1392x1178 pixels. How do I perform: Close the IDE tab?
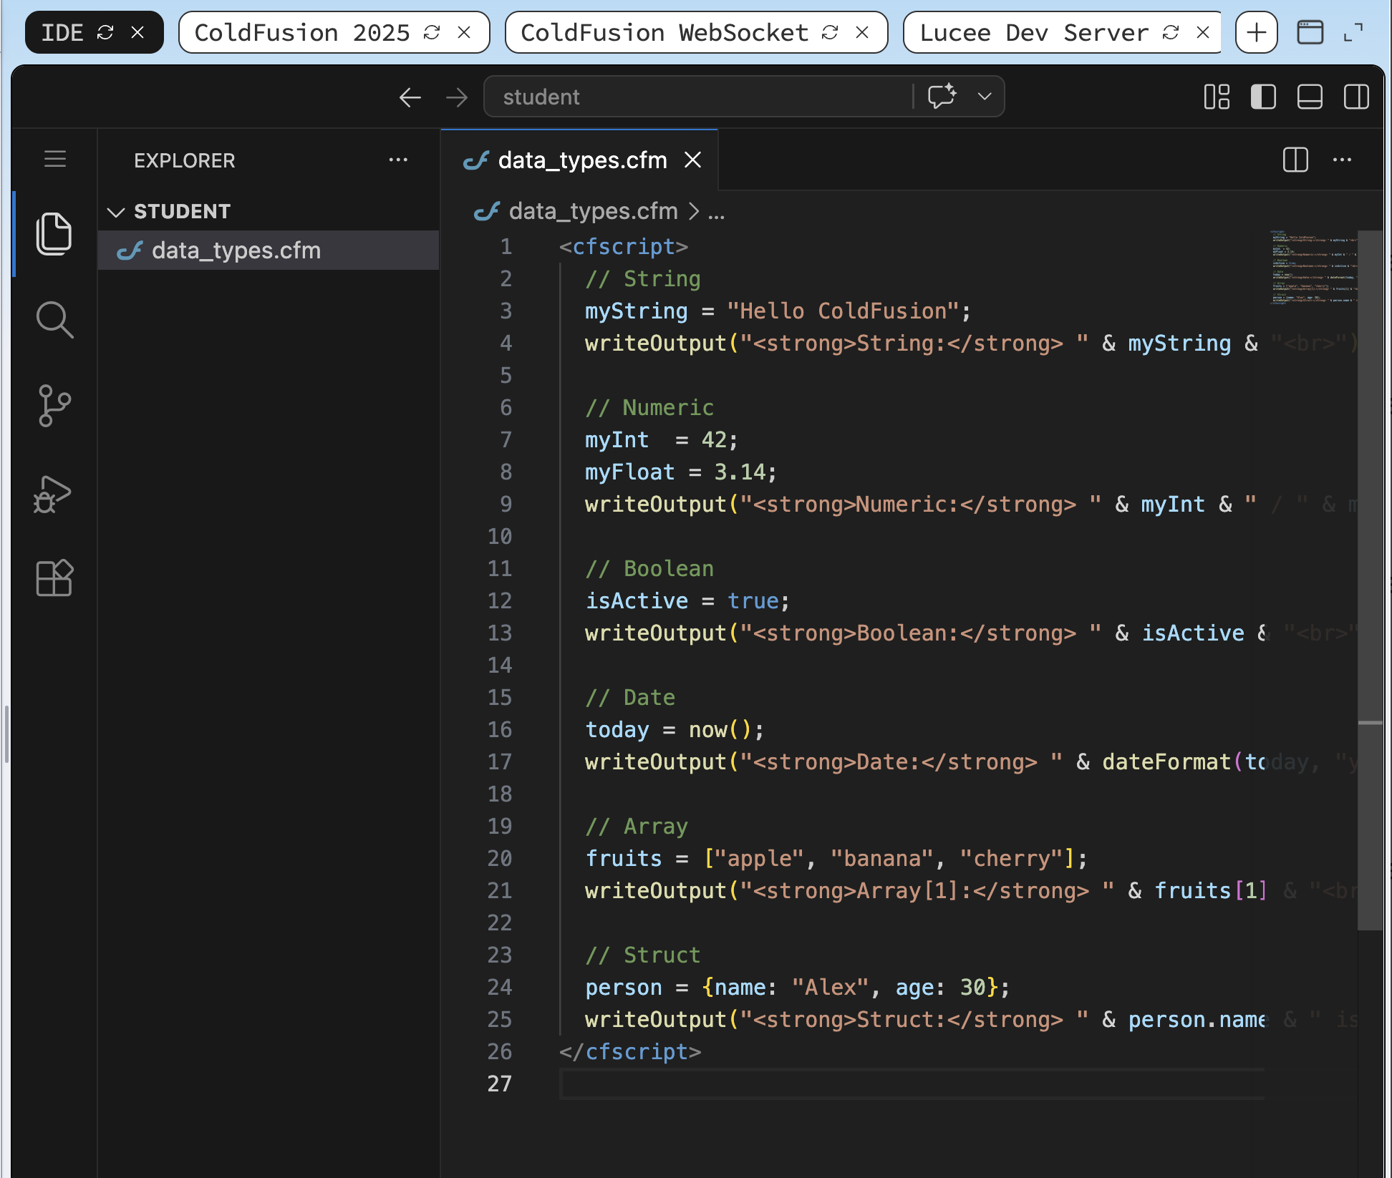137,32
